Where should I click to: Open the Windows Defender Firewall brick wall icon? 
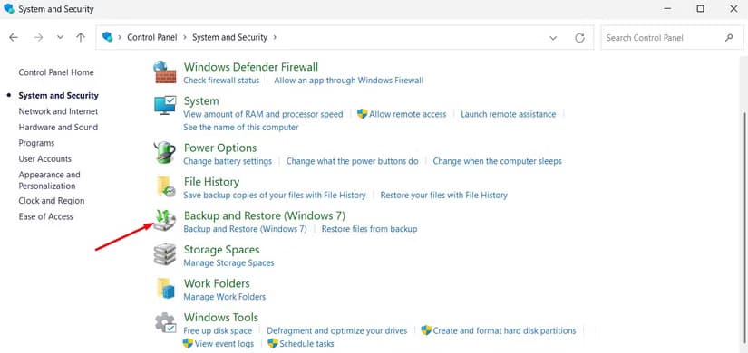click(x=165, y=72)
